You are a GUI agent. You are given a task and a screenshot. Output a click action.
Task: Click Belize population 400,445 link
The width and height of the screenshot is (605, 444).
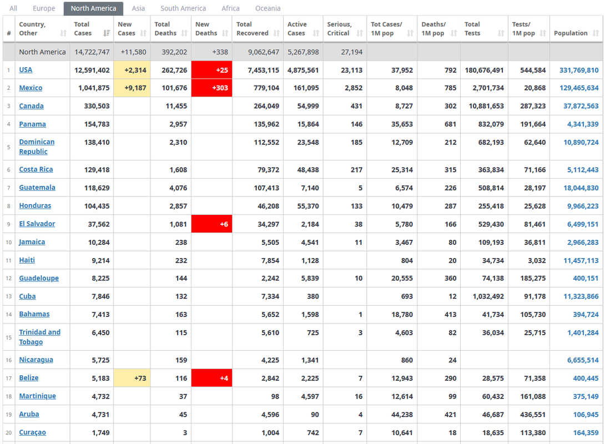click(586, 378)
